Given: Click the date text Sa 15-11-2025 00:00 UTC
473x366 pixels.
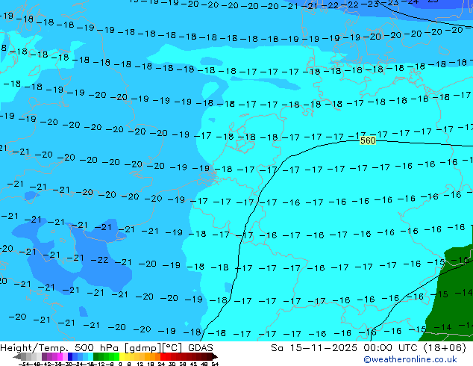Looking at the screenshot, I should 345,348.
